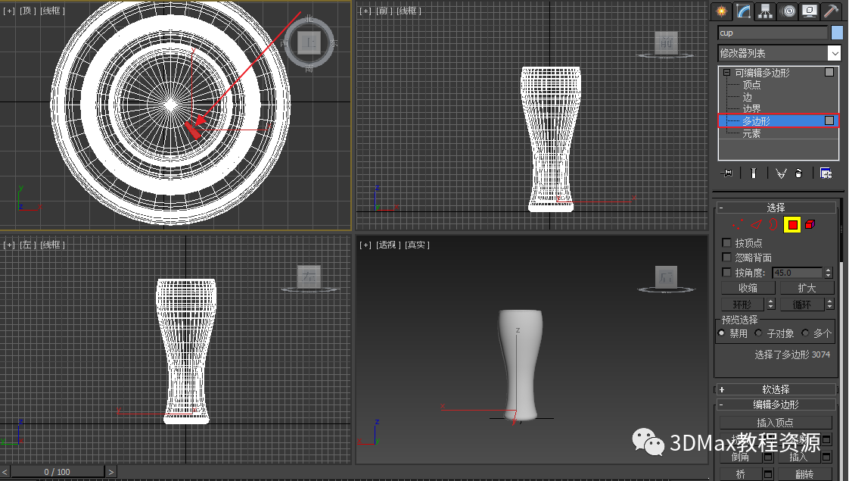
Task: Click the 45.0 angle value field
Action: (798, 273)
